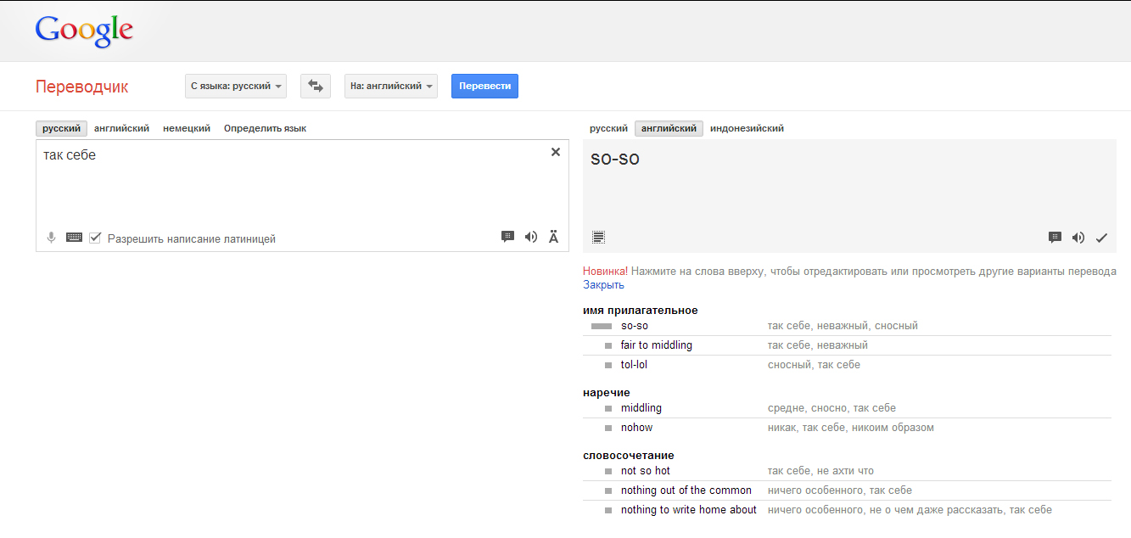The image size is (1131, 538).
Task: Click the checkmark rate translation icon
Action: point(1101,238)
